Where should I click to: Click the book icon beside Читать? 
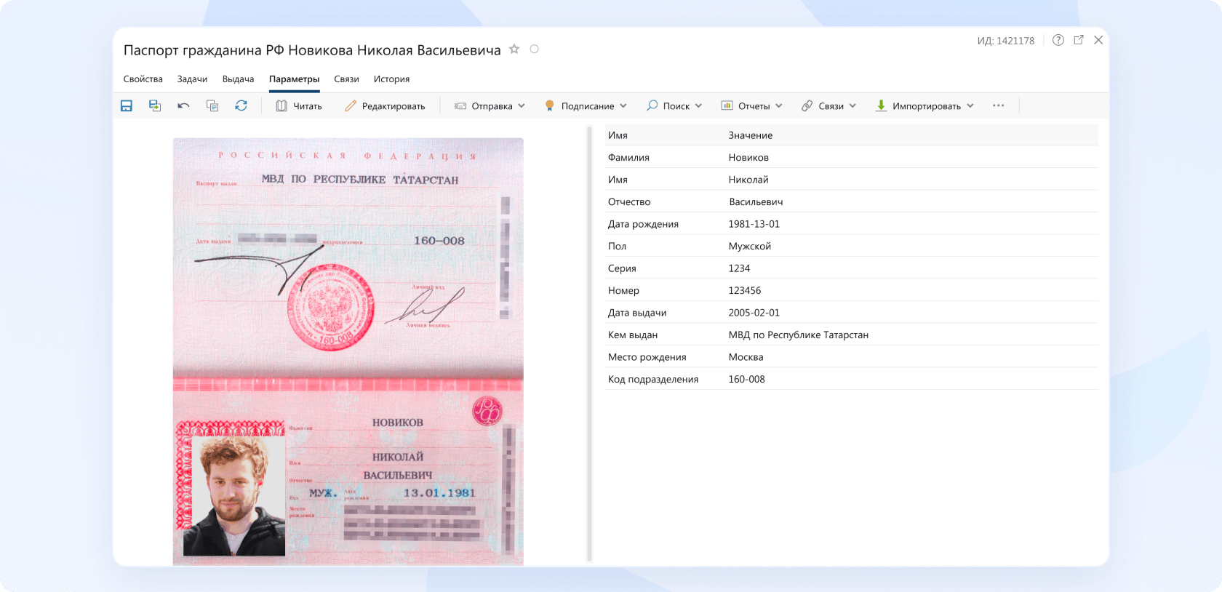[x=281, y=105]
